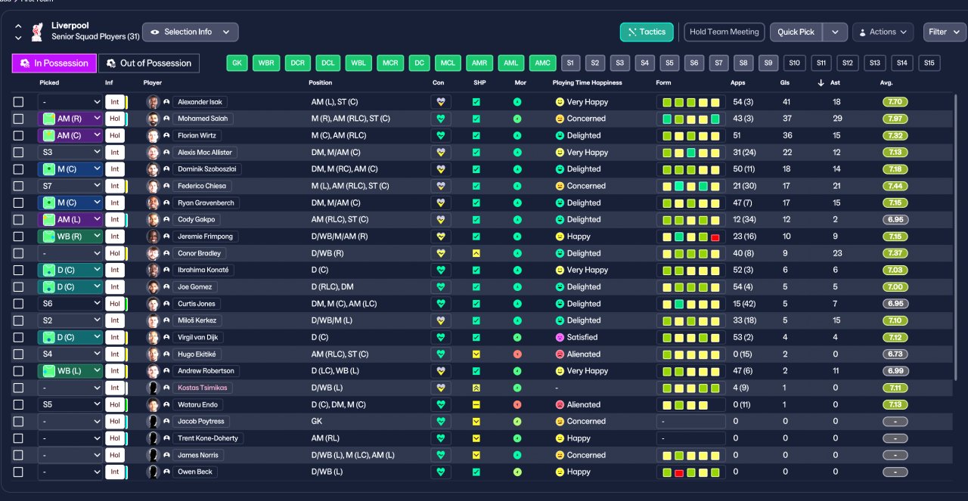
Task: Open the Tactics button
Action: click(647, 32)
